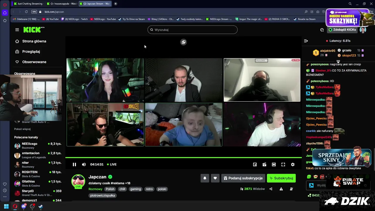Open the video player settings gear
This screenshot has width=375, height=211.
[x=293, y=165]
